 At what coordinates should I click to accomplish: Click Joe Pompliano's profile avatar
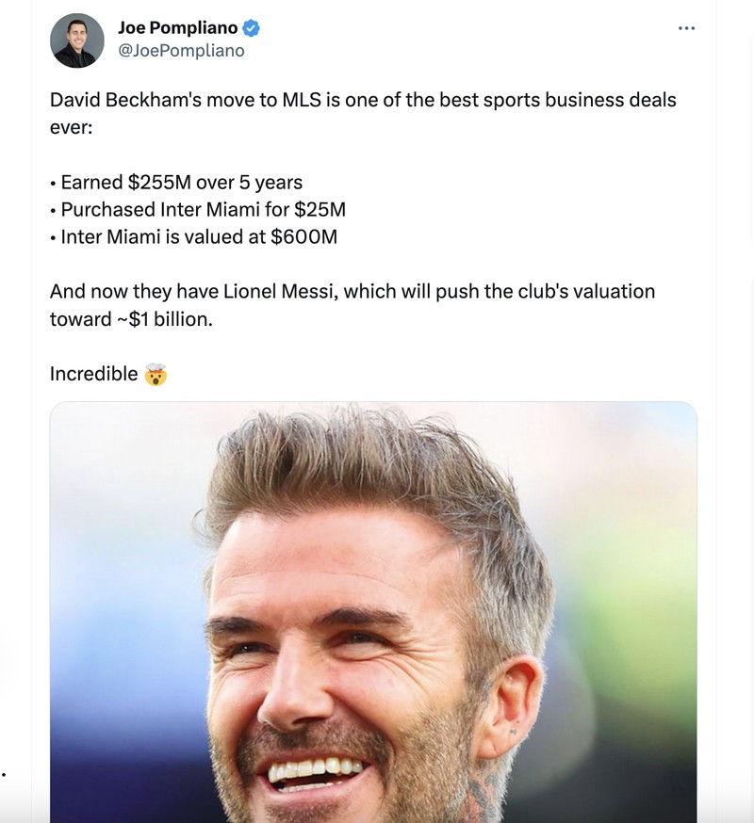pos(77,39)
